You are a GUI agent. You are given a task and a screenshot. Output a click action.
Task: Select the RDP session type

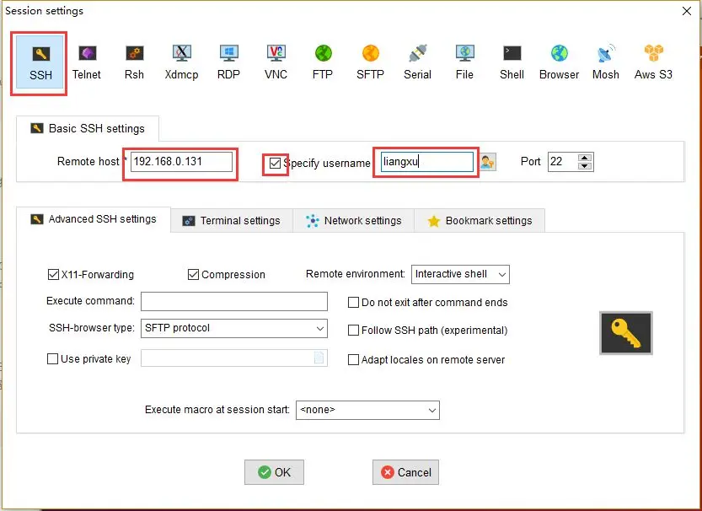(x=228, y=62)
